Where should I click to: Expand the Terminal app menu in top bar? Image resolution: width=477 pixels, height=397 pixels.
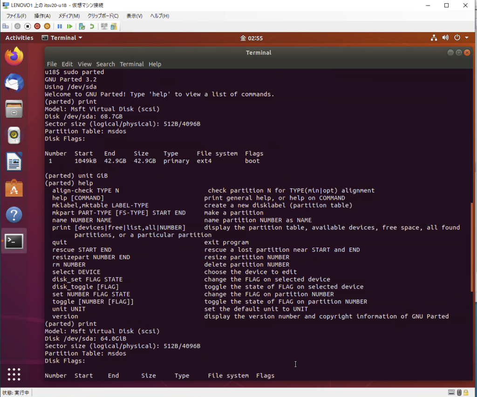click(x=62, y=38)
